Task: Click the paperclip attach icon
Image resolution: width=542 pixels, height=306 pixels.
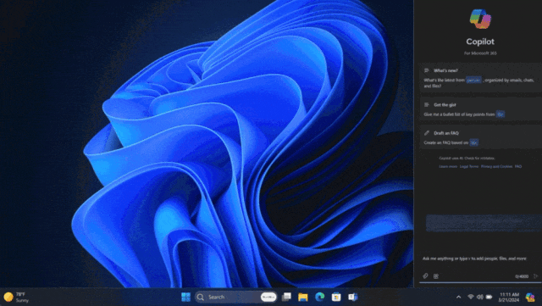Action: point(425,275)
